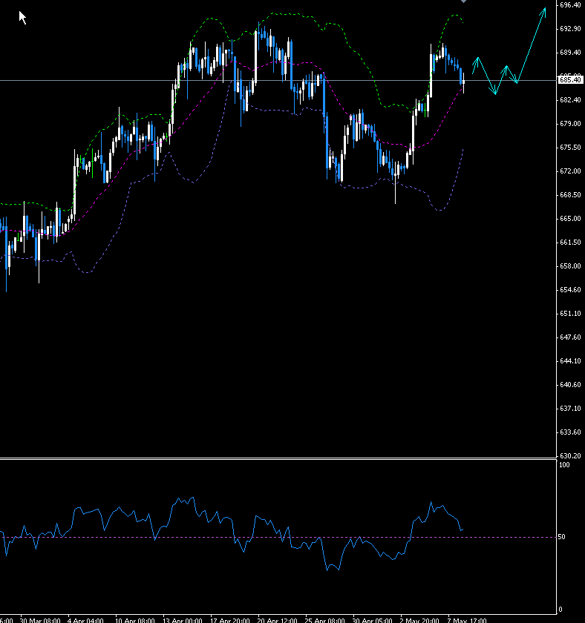Click the 10 Apr 08:00 time label
Image resolution: width=585 pixels, height=623 pixels.
point(135,620)
